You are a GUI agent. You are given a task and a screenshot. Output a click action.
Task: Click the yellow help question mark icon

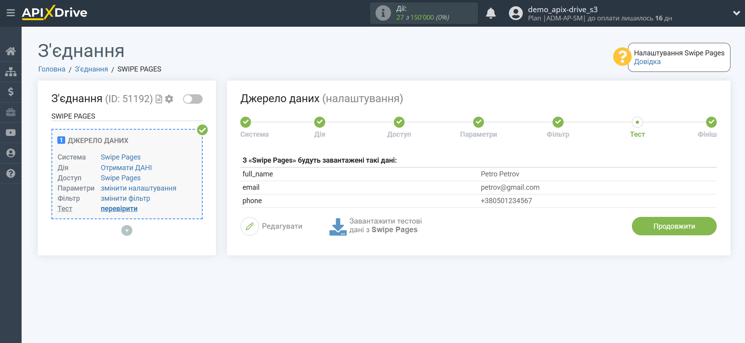click(x=622, y=57)
